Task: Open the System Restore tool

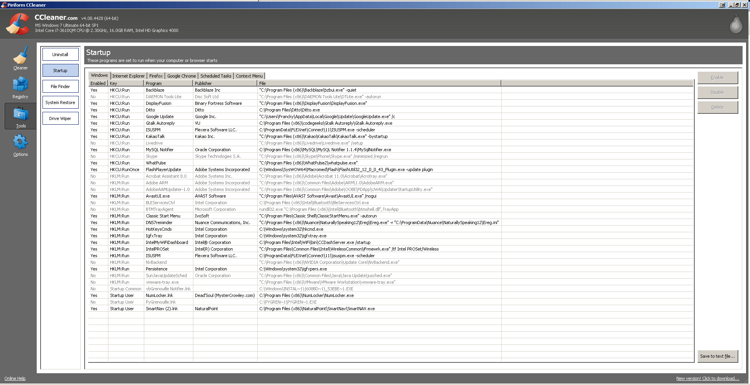Action: pos(60,102)
